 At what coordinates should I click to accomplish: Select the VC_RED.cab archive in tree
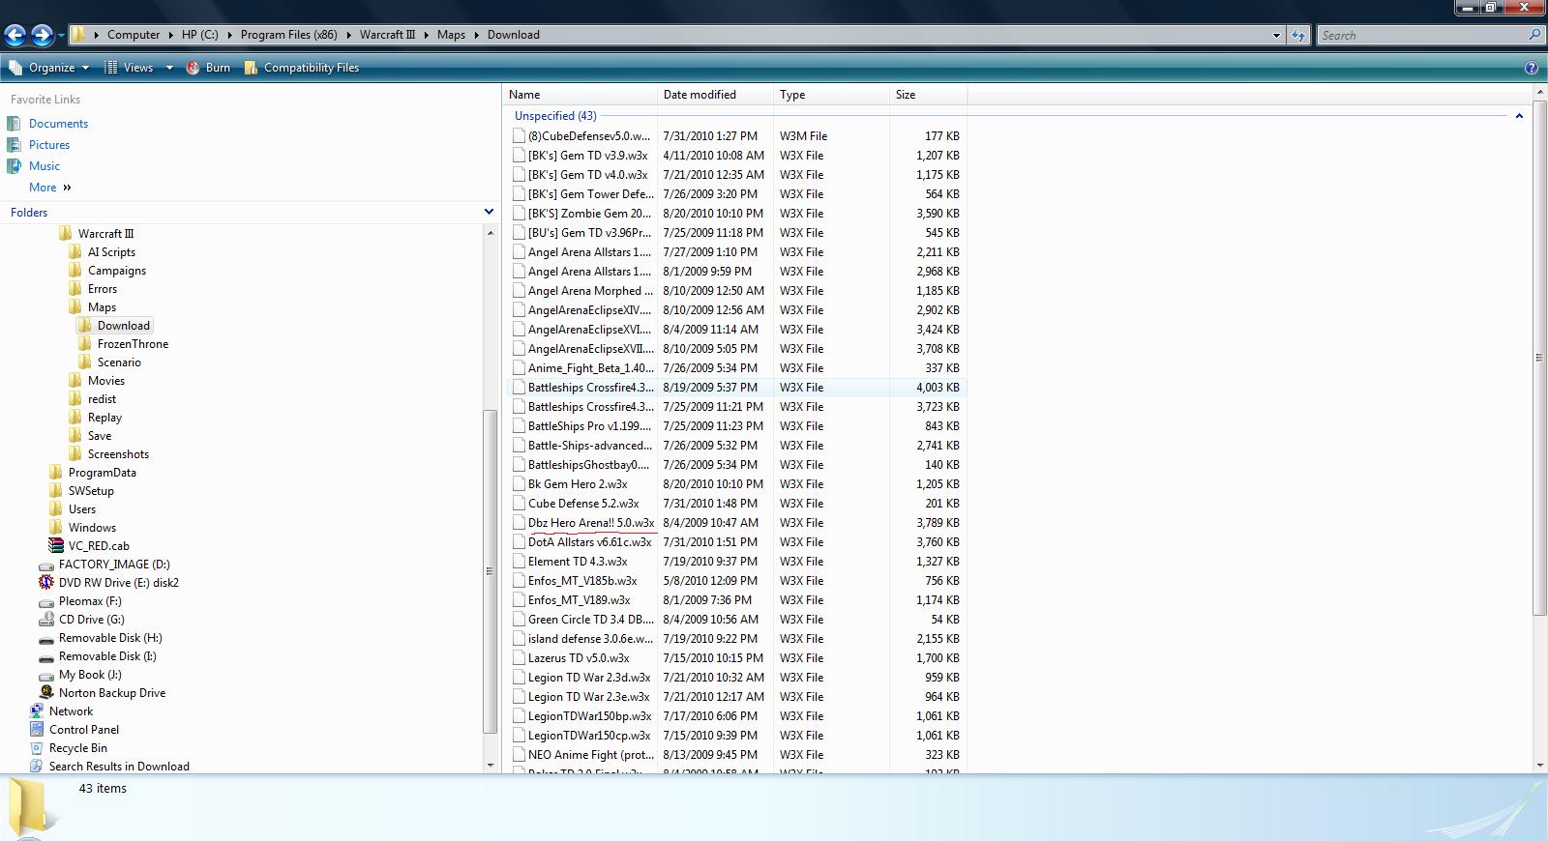99,546
